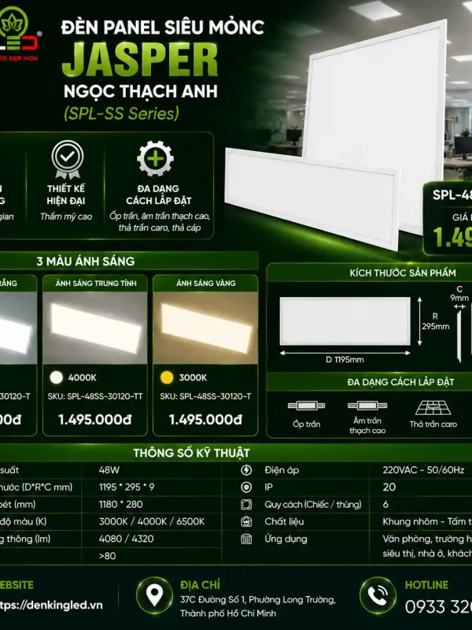Click the NGỌC THẠCH ANH subtitle
Screen dimensions: 472x630
click(141, 91)
